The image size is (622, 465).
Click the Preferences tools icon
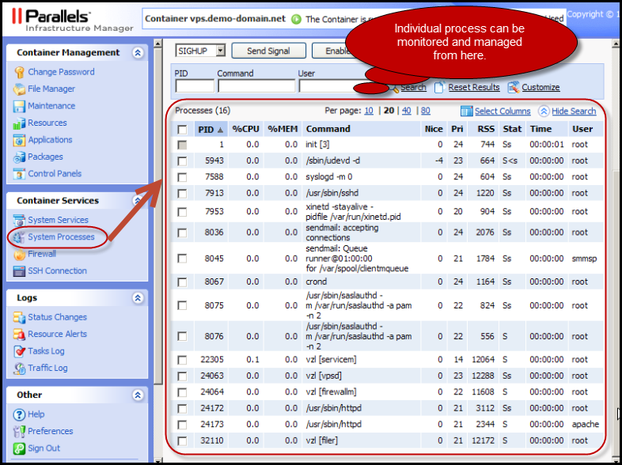coord(19,431)
